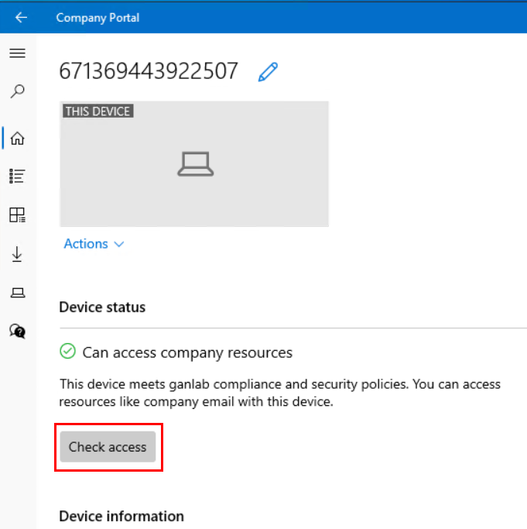This screenshot has width=527, height=529.
Task: Open Help and support chat icon
Action: coord(17,331)
